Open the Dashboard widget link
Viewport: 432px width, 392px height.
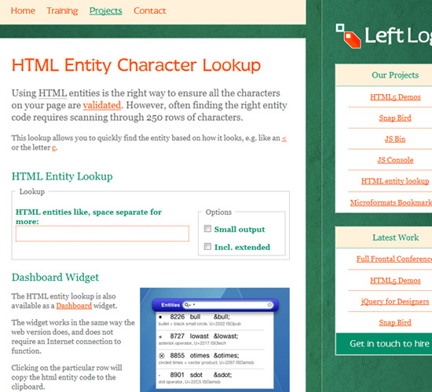[74, 306]
